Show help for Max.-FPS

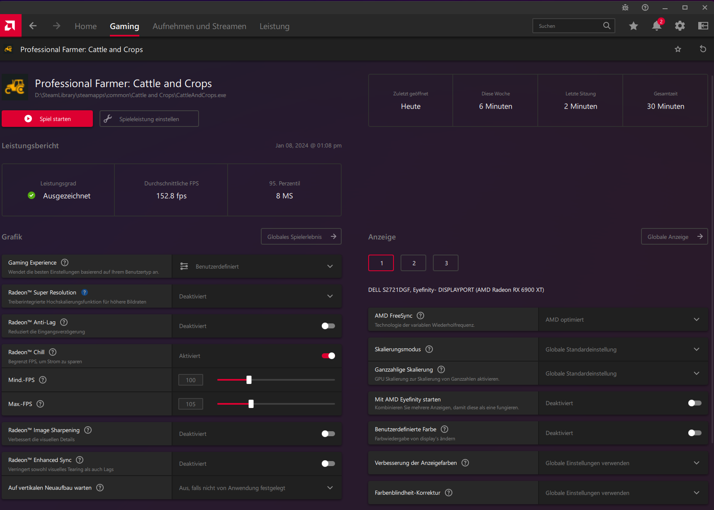coord(40,404)
